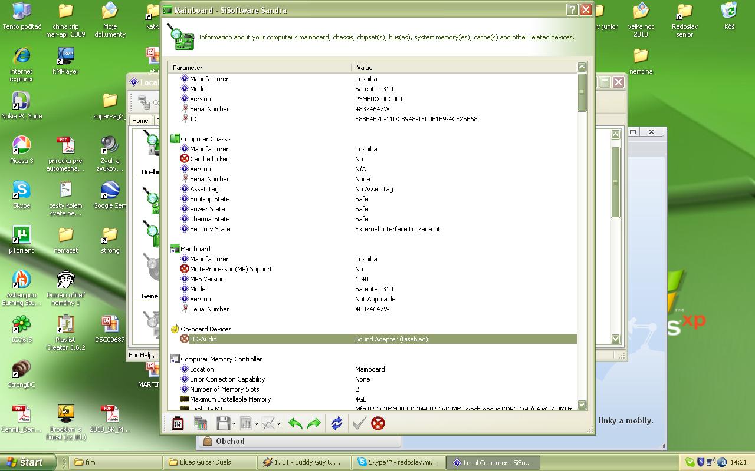Click the Parameter column header
This screenshot has height=471, width=755.
coord(260,68)
